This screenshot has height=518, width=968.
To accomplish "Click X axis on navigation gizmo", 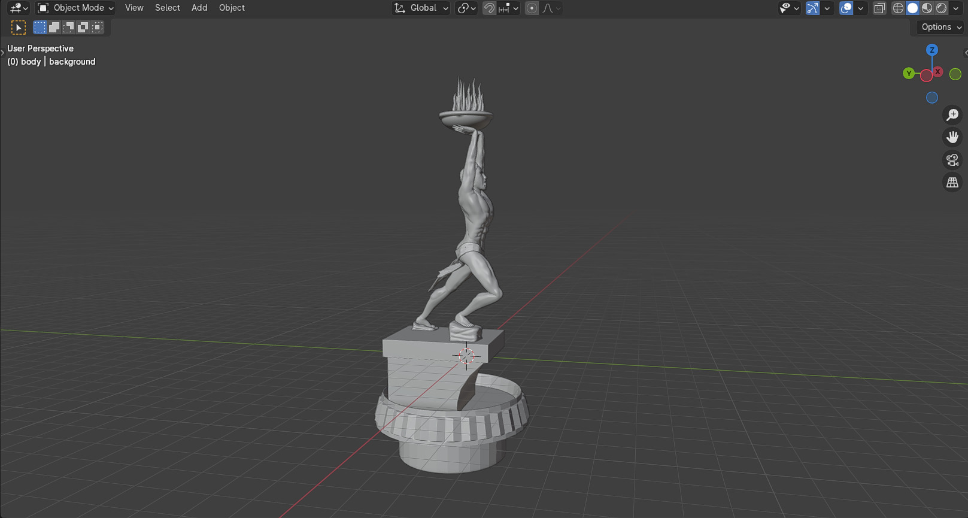I will pyautogui.click(x=938, y=72).
